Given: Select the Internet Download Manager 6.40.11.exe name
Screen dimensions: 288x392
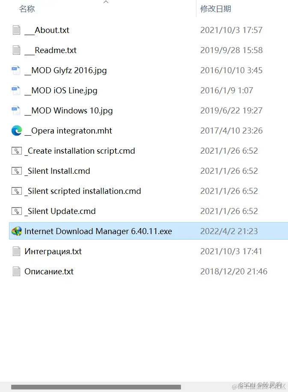Looking at the screenshot, I should (x=98, y=231).
